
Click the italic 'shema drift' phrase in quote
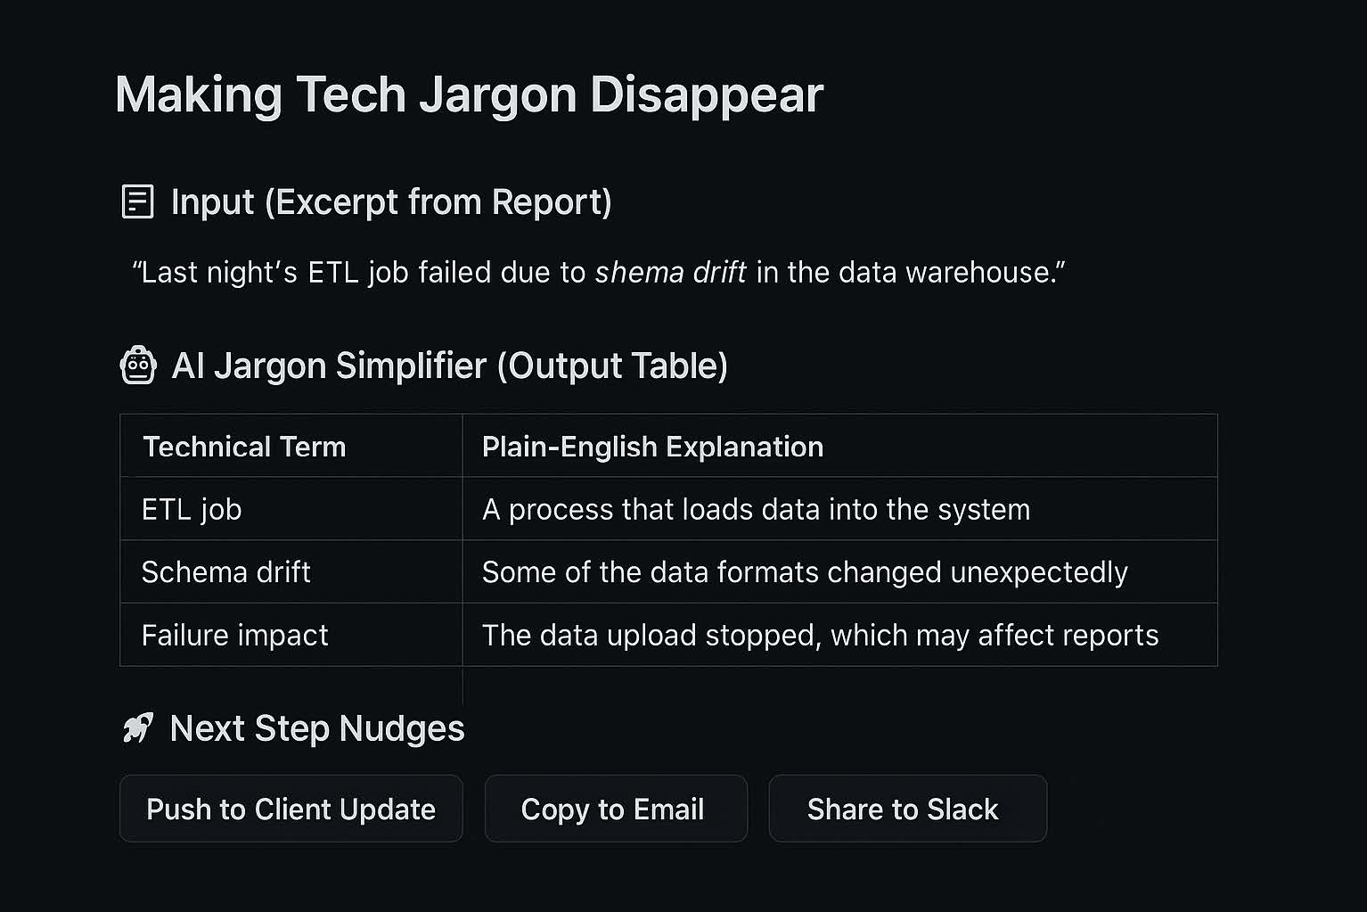[670, 272]
